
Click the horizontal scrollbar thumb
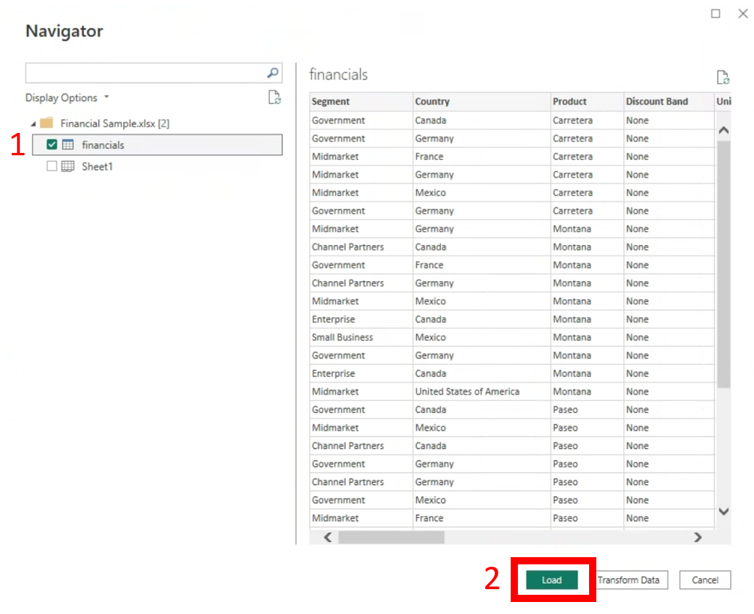click(391, 537)
